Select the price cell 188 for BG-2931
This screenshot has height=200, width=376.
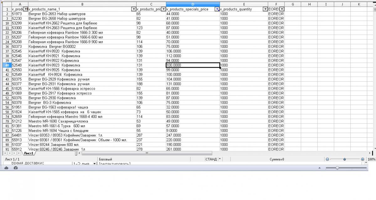click(x=151, y=84)
